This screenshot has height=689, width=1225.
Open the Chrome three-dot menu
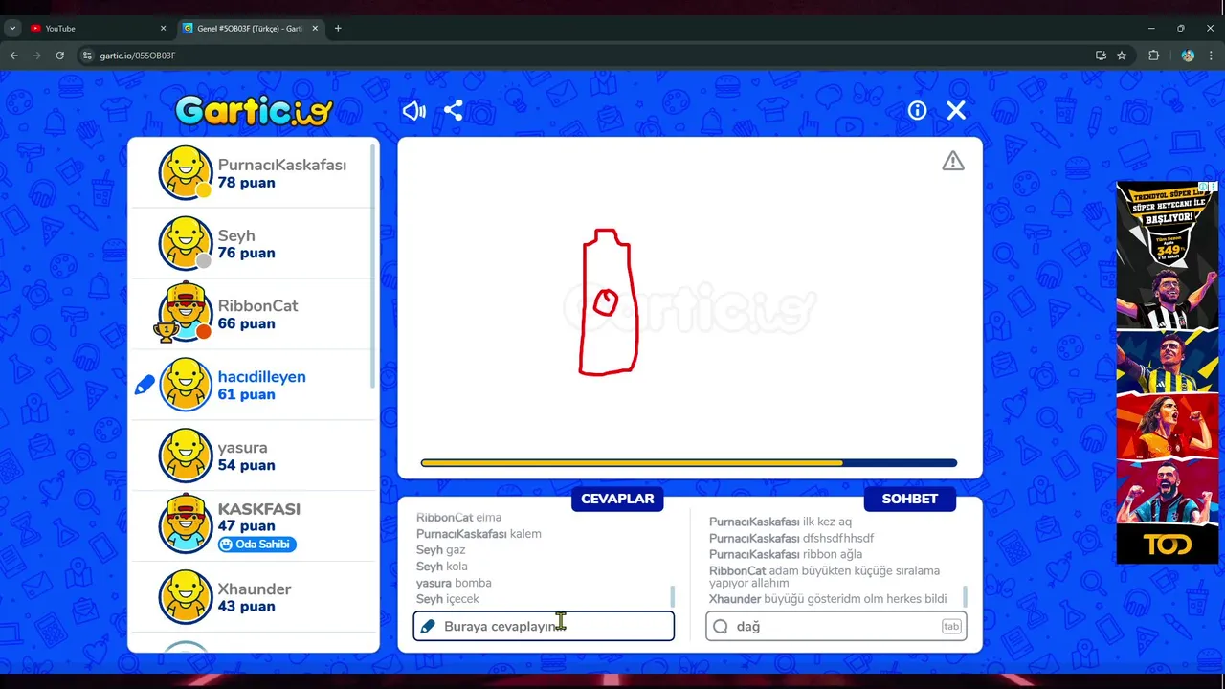pos(1211,56)
